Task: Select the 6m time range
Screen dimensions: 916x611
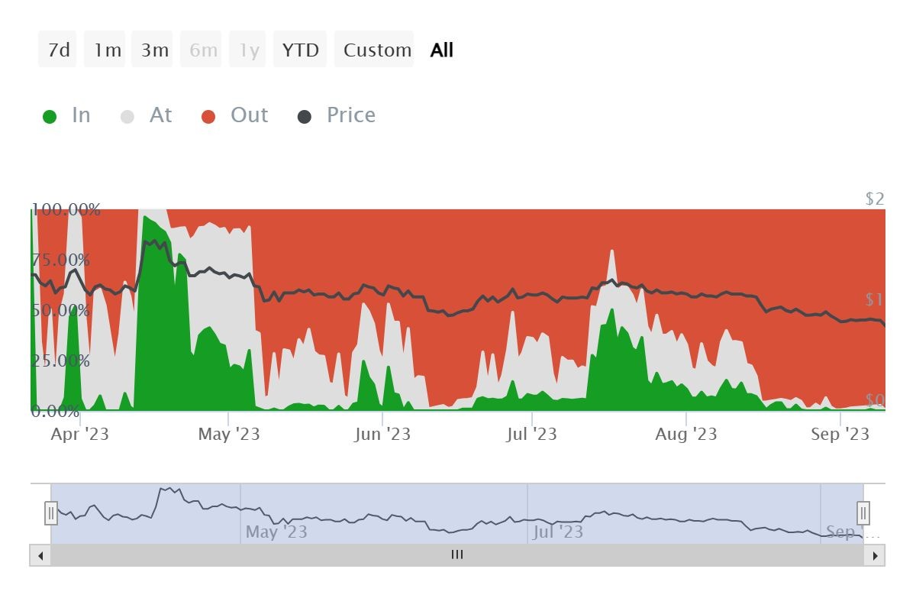Action: pos(201,50)
